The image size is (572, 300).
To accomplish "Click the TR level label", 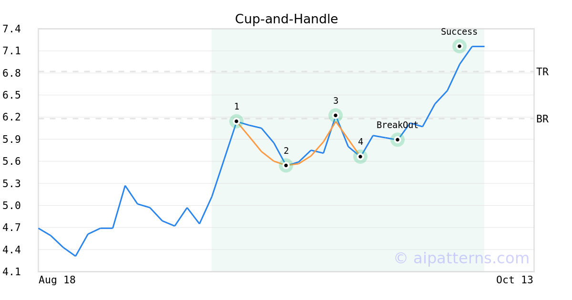I will [x=542, y=72].
